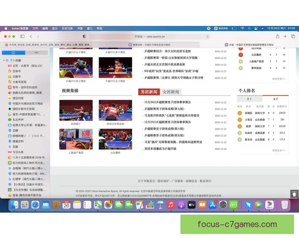The image size is (299, 239).
Task: Open the Safari浏览器 menu
Action: 20,28
